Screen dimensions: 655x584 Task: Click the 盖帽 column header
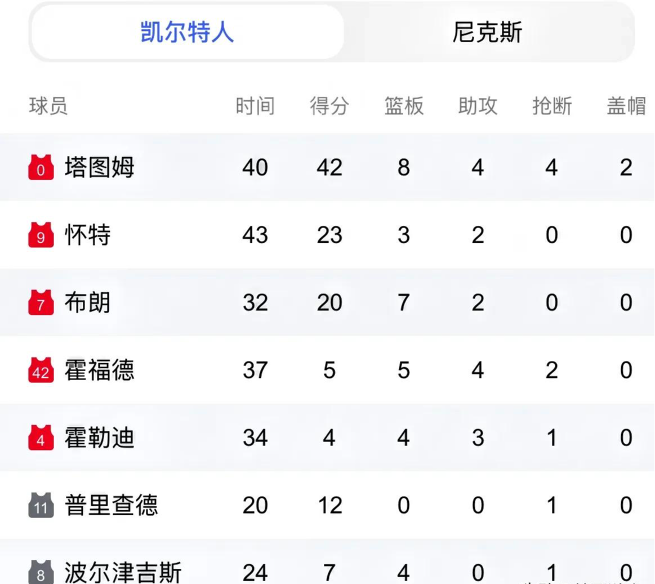[626, 106]
